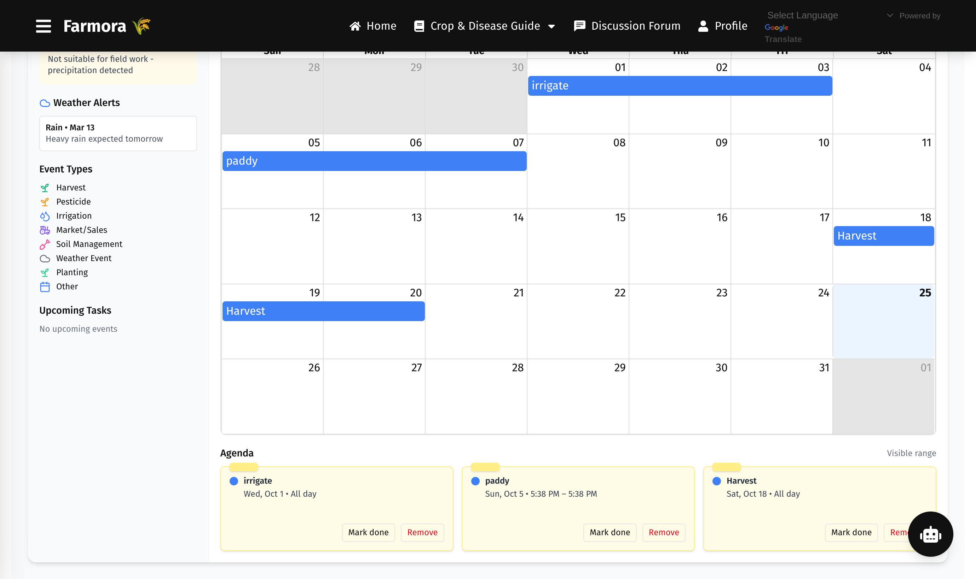
Task: Open the Profile menu item
Action: pyautogui.click(x=722, y=26)
